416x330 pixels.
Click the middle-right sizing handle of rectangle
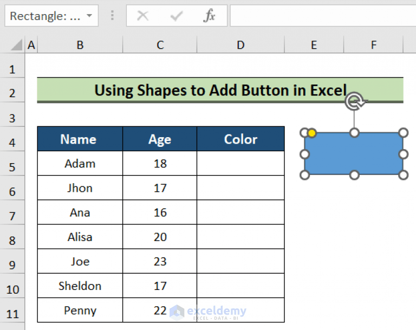click(x=403, y=154)
